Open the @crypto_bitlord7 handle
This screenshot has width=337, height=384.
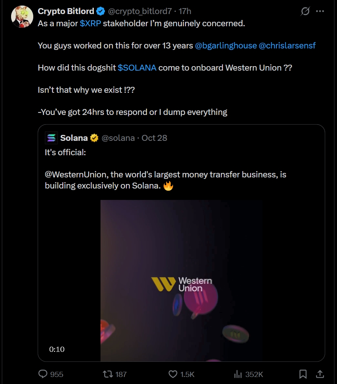140,11
